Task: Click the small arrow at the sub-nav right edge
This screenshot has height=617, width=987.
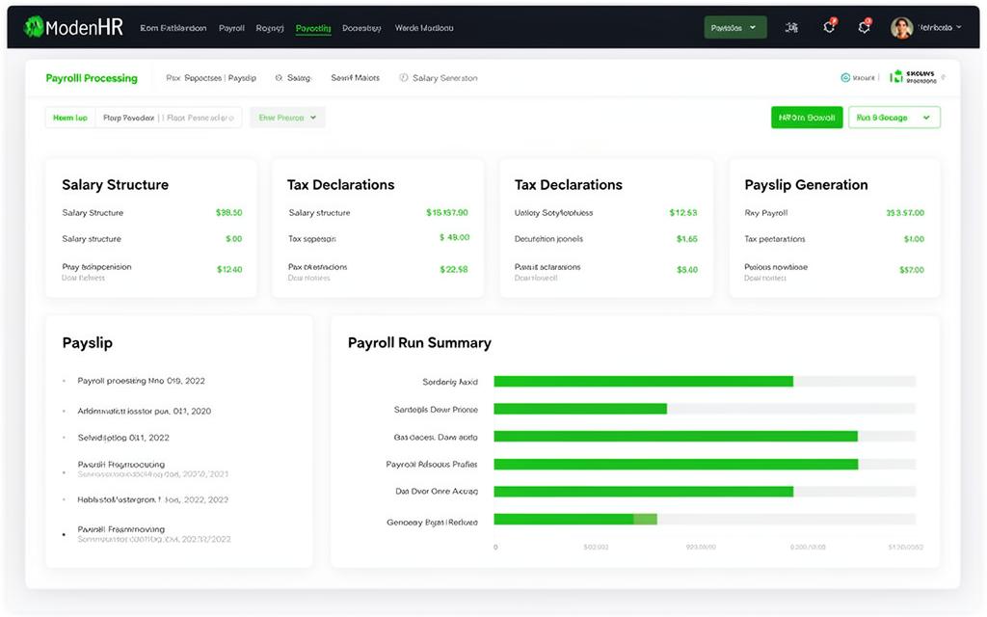Action: (944, 77)
